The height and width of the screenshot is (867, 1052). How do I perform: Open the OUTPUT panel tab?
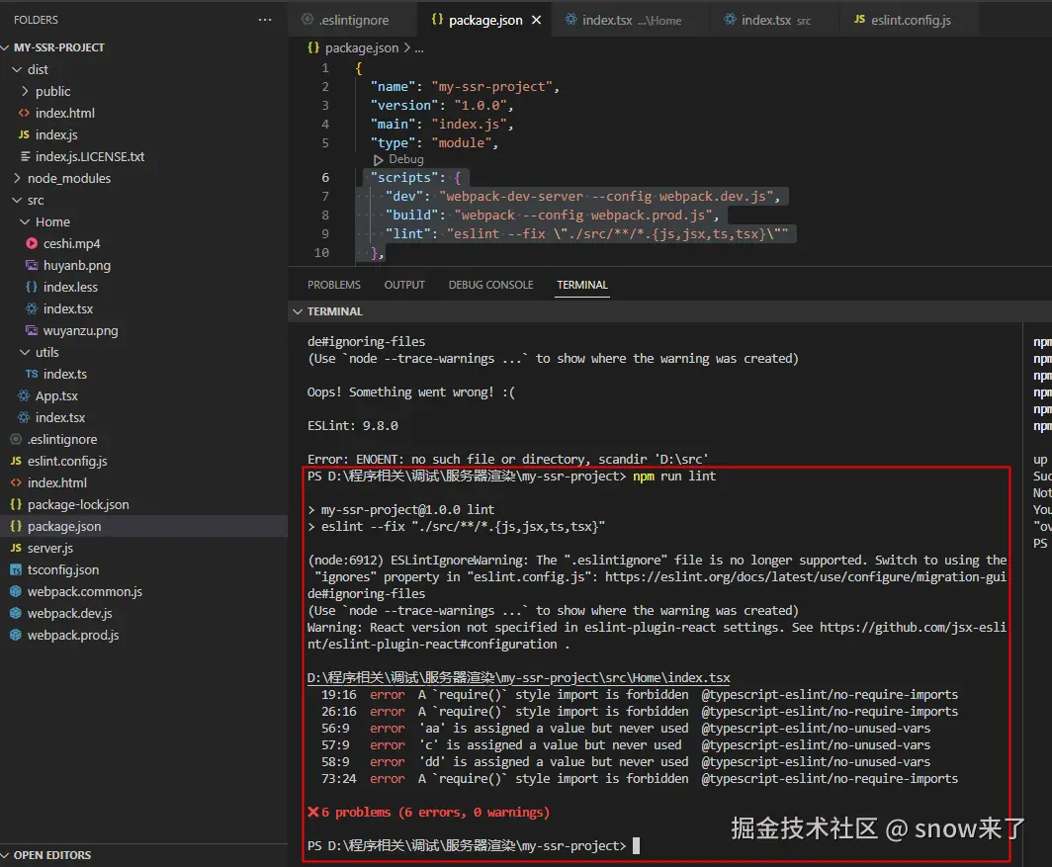(x=404, y=285)
